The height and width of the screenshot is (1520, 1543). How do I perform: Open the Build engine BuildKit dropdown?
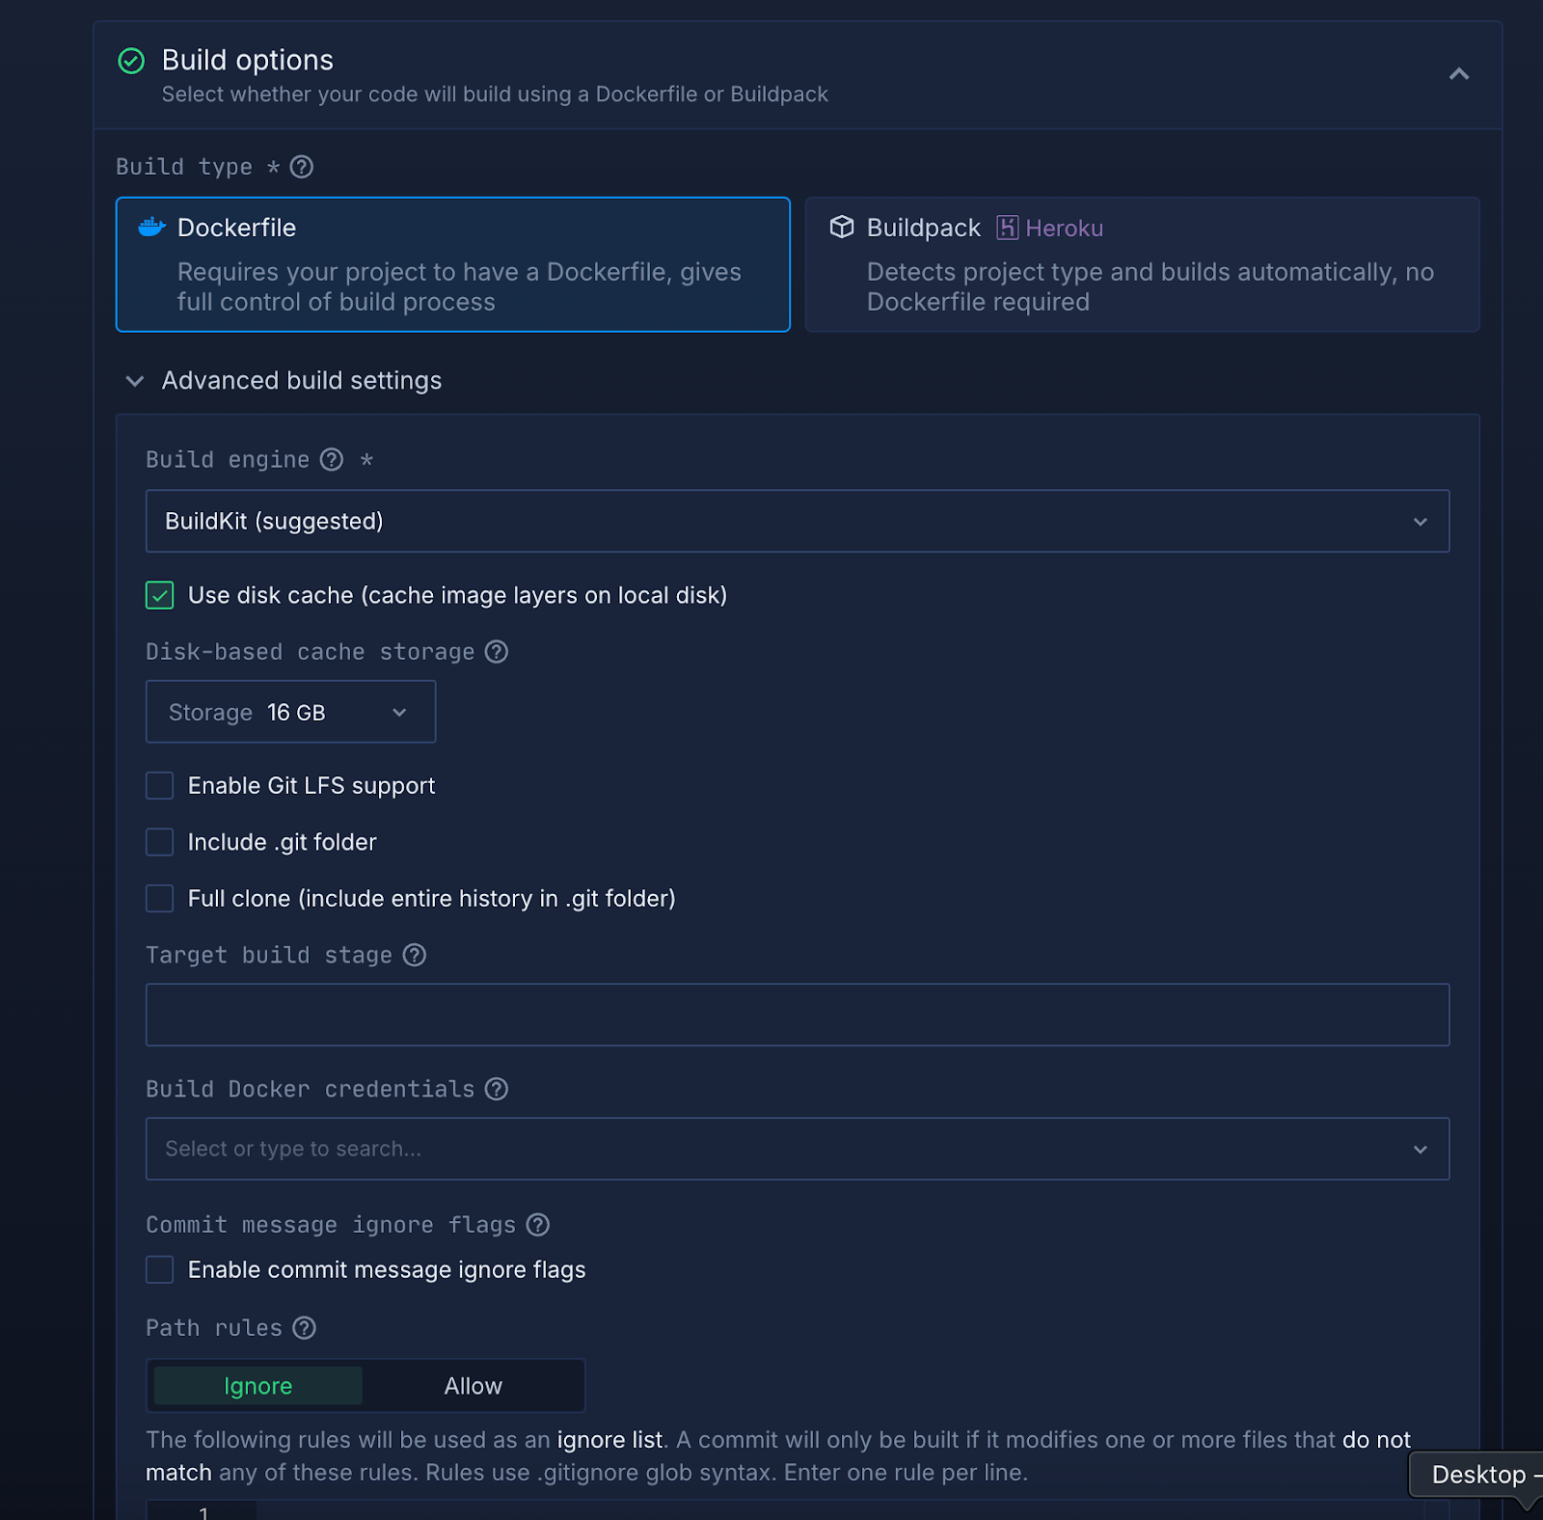click(x=797, y=521)
